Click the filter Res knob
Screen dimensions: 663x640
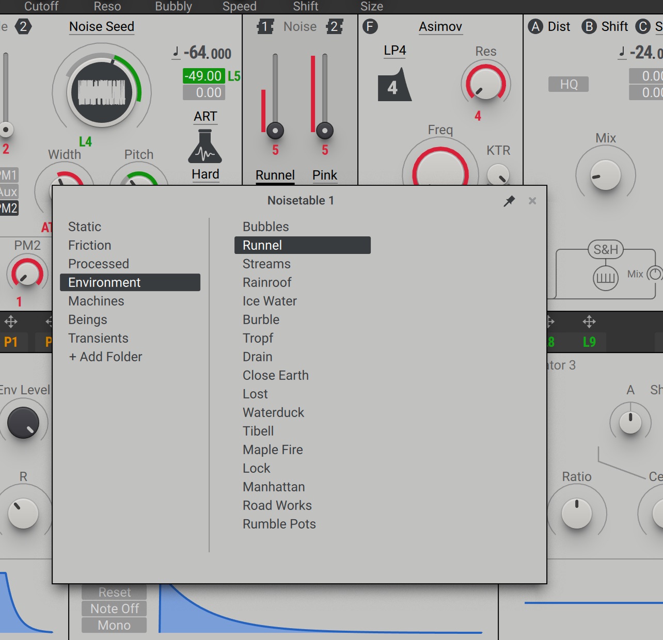(x=485, y=84)
